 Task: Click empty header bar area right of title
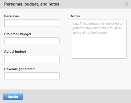point(91,4)
